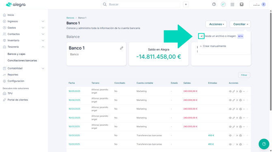Viewport: 272px width, 152px height.
Task: View the 450 € transfer with eye icon
Action: click(x=230, y=135)
